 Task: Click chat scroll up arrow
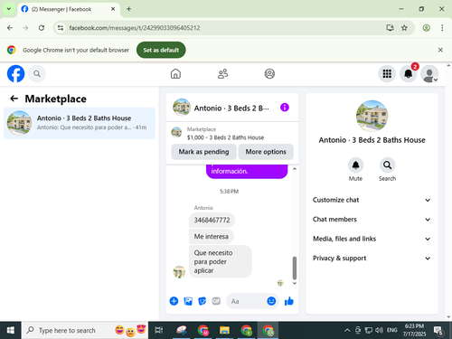tap(295, 168)
